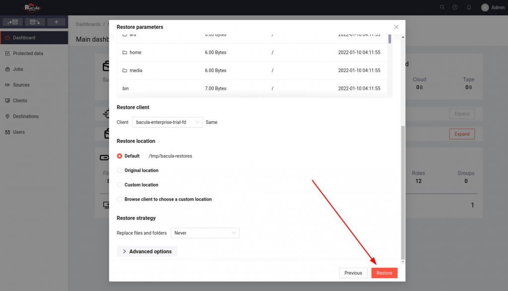Open Replace files and folders dropdown
Image resolution: width=508 pixels, height=291 pixels.
click(205, 233)
